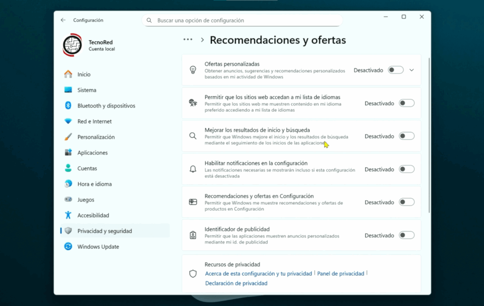Screen dimensions: 484x306
Task: Click the Declaración de privacidad link
Action: pyautogui.click(x=235, y=283)
